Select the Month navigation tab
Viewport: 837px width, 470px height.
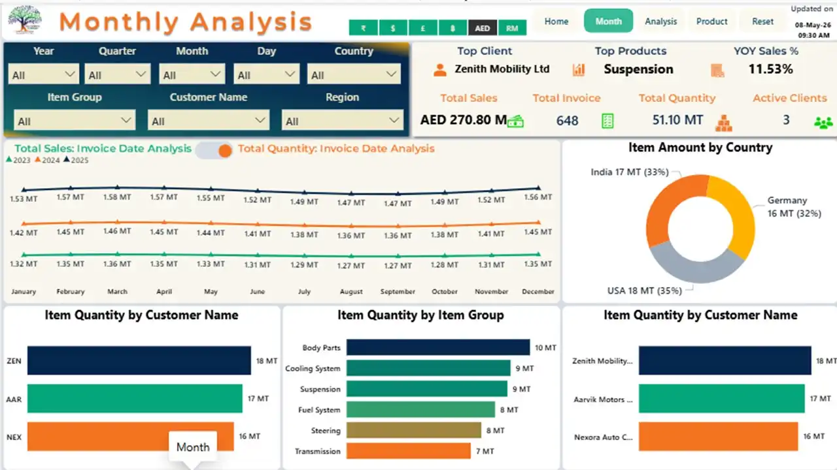608,21
